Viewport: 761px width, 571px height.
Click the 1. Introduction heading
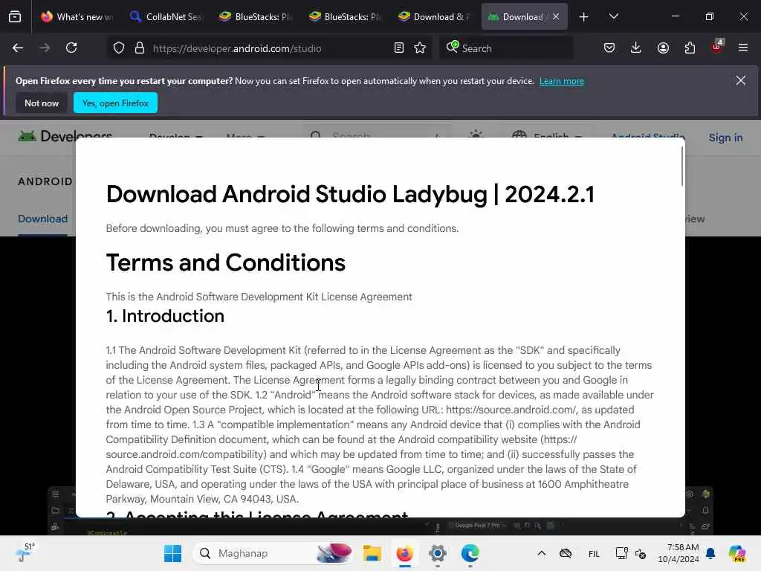pyautogui.click(x=165, y=316)
